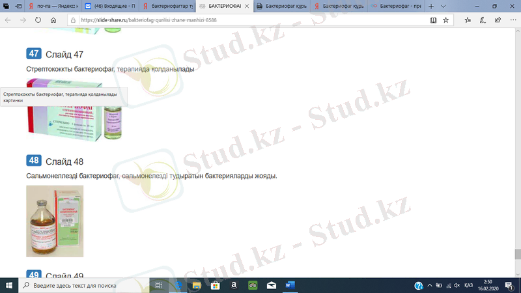Image resolution: width=521 pixels, height=293 pixels.
Task: Close the БАКТЕРИОФАГ tab
Action: (x=247, y=7)
